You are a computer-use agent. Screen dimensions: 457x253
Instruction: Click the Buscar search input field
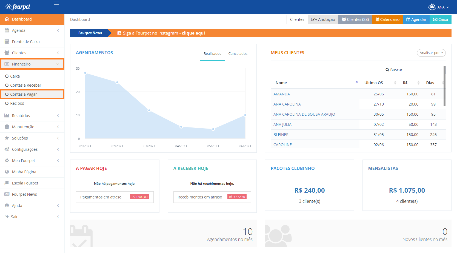pyautogui.click(x=425, y=70)
